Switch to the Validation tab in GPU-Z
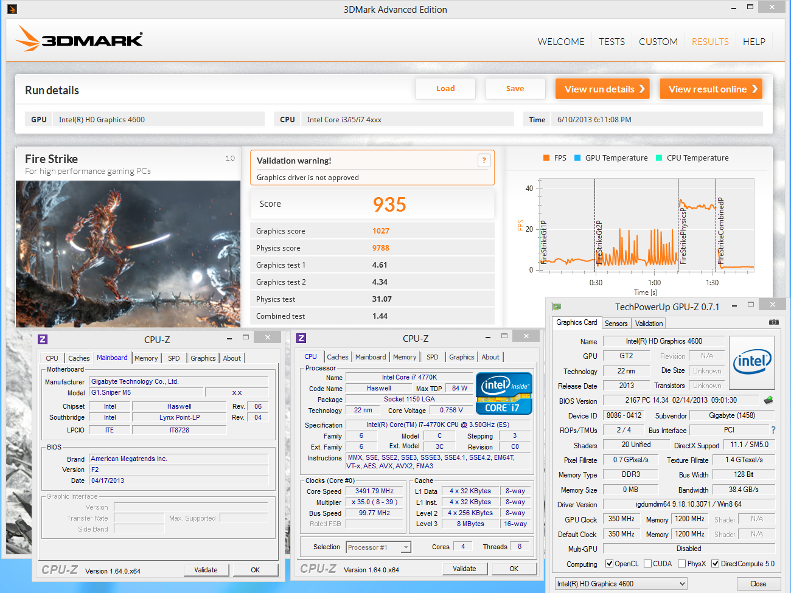 649,324
